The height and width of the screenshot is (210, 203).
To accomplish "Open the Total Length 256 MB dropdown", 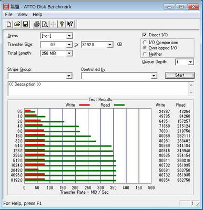I will [69, 53].
